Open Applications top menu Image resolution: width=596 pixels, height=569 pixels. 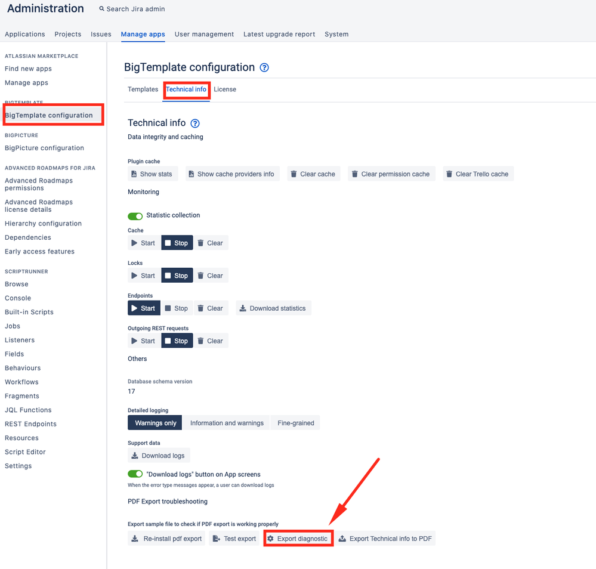coord(24,34)
